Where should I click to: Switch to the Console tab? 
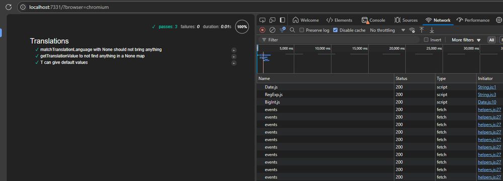[x=373, y=20]
